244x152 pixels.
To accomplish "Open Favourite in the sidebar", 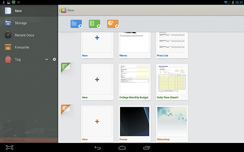I will click(x=29, y=47).
